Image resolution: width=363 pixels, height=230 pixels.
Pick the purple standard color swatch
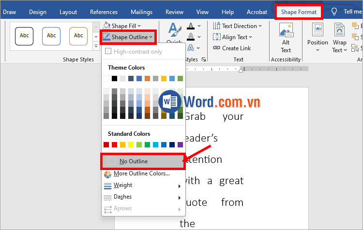click(x=180, y=144)
